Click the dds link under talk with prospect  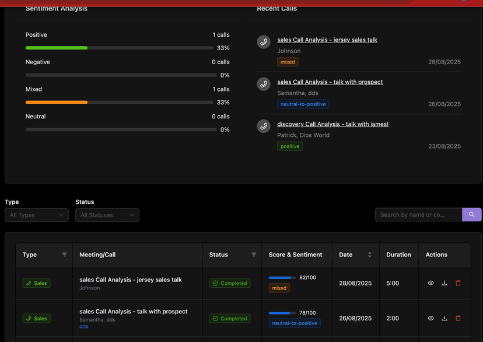pos(83,326)
